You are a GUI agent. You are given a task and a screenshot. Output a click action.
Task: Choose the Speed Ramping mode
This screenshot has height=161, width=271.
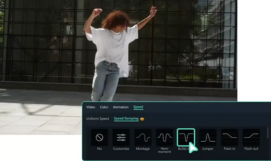point(126,119)
